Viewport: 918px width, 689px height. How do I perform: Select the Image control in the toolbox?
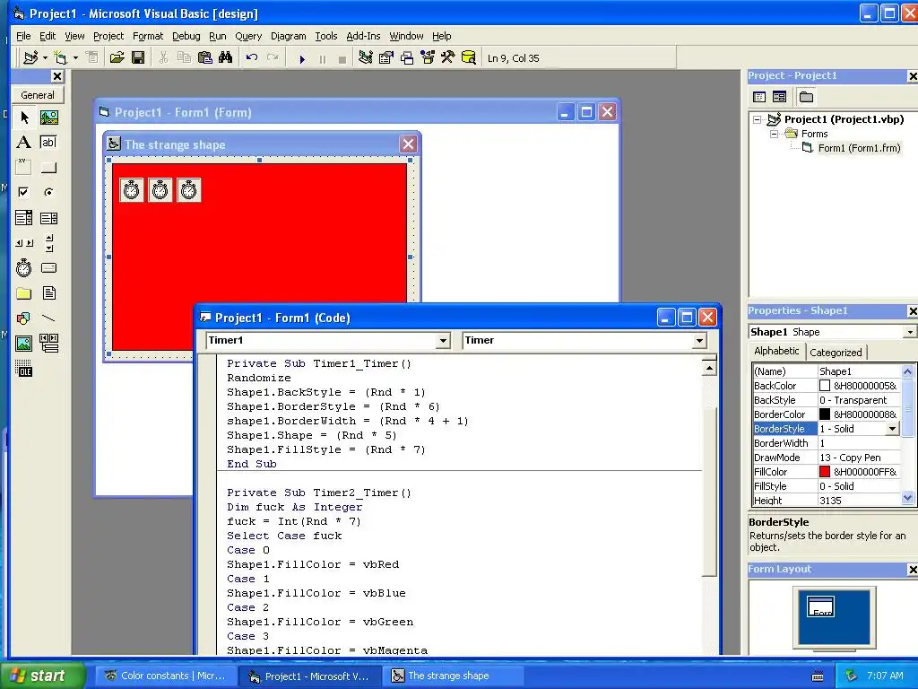click(x=24, y=344)
